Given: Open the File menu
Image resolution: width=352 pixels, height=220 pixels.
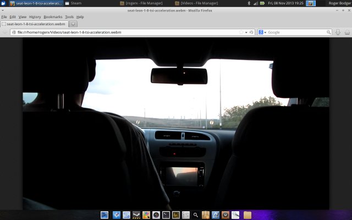Looking at the screenshot, I should tap(4, 17).
